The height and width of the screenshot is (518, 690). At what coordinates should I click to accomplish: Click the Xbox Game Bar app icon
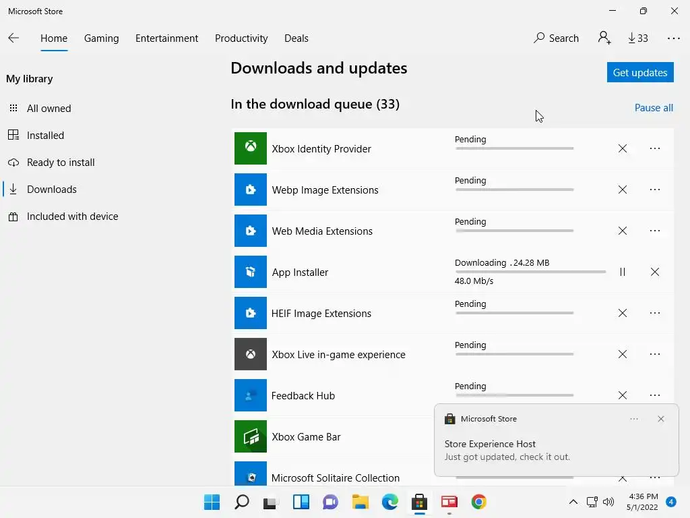click(251, 436)
